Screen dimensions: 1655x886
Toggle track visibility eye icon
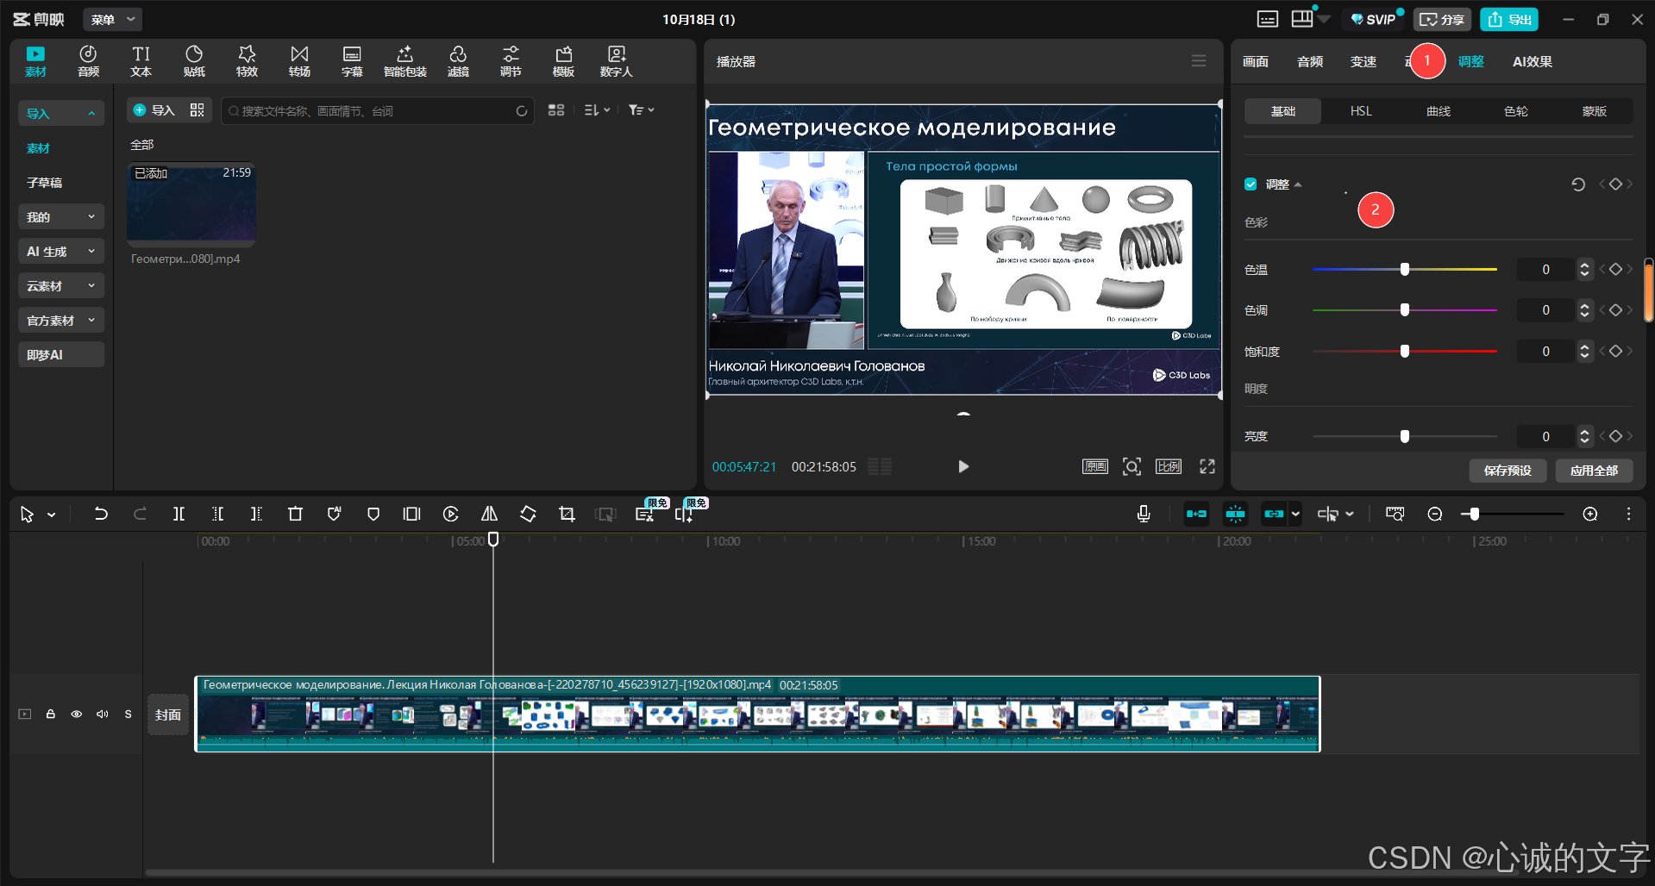pyautogui.click(x=77, y=714)
